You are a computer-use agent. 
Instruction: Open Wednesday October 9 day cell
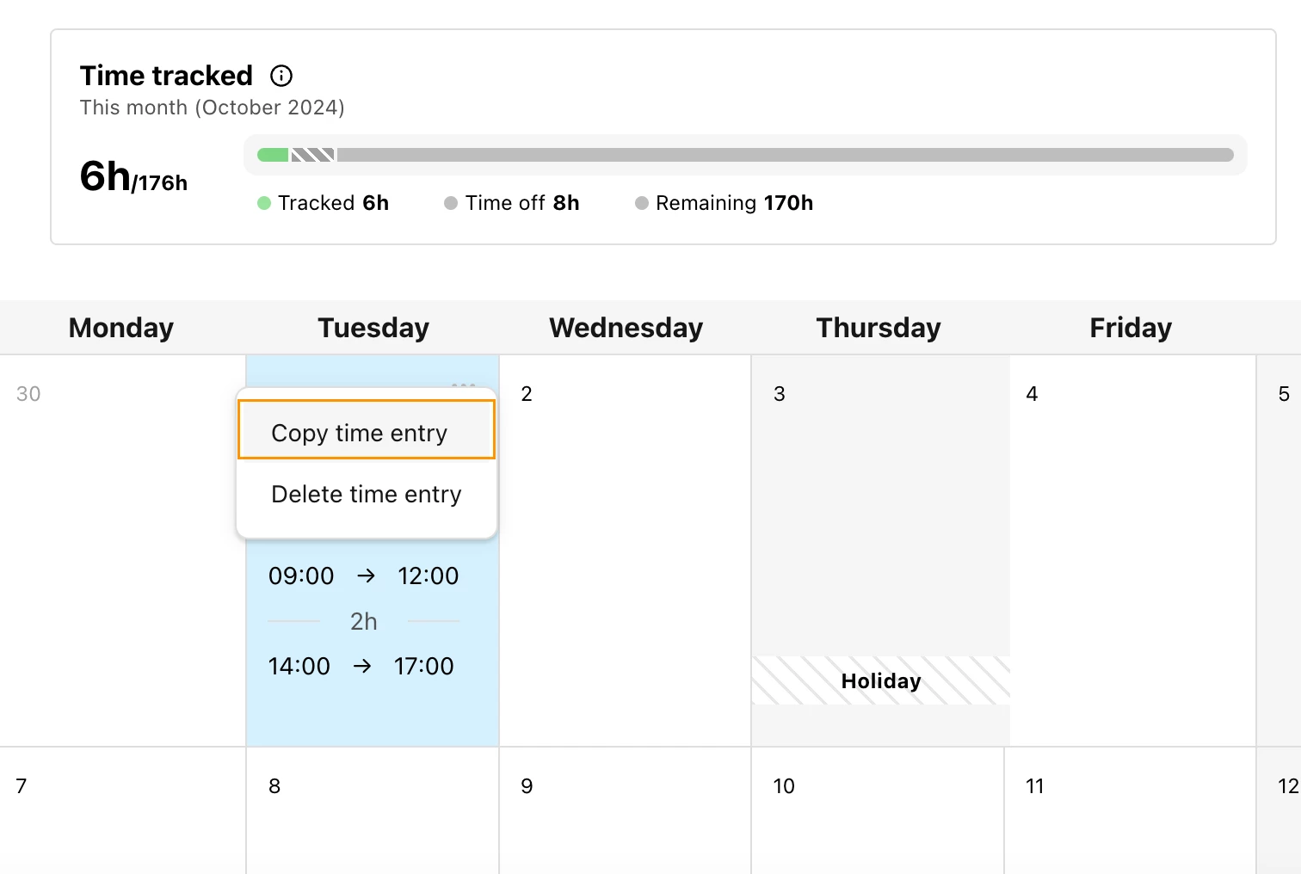(x=626, y=811)
